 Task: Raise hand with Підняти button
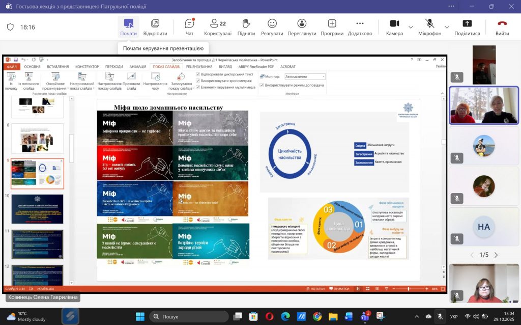point(246,27)
